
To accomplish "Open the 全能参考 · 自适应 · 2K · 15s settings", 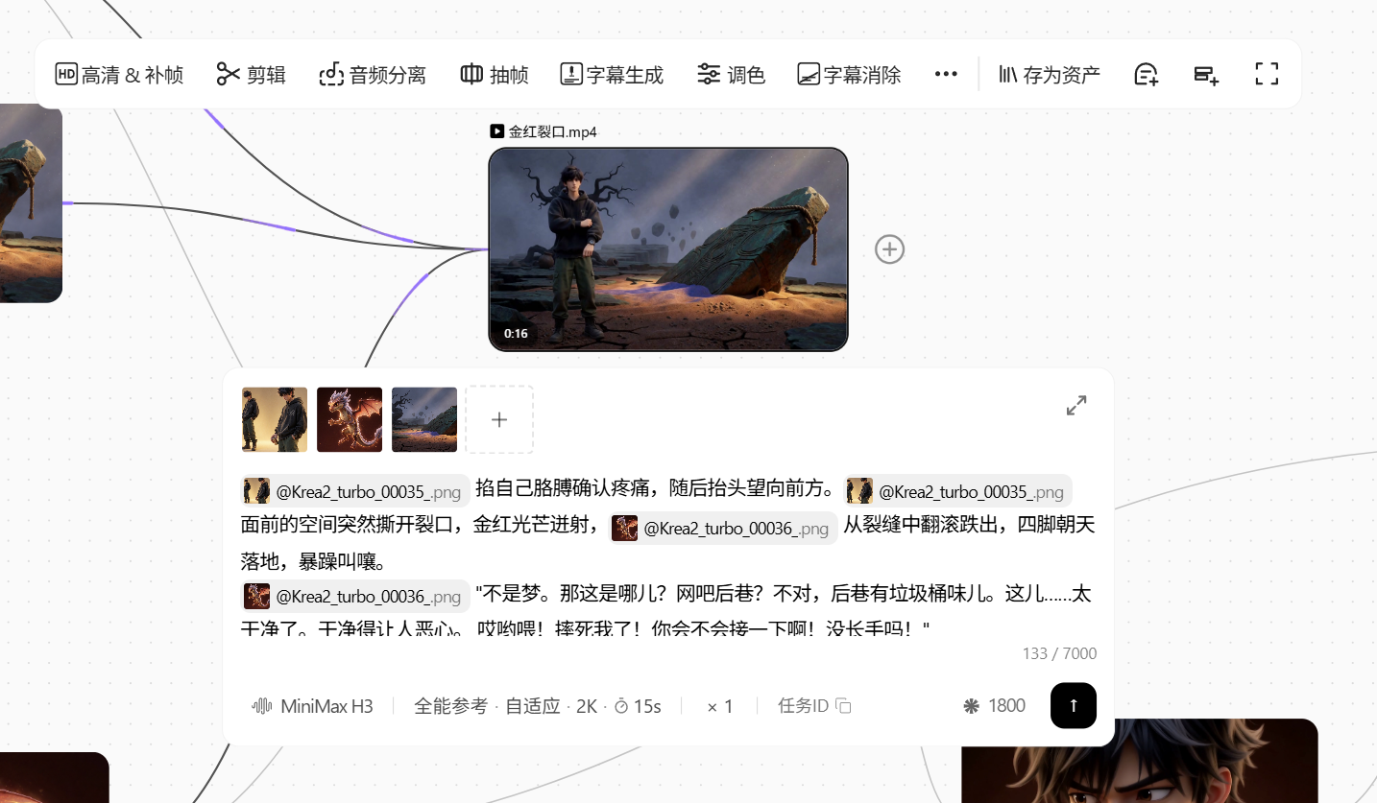I will click(538, 706).
